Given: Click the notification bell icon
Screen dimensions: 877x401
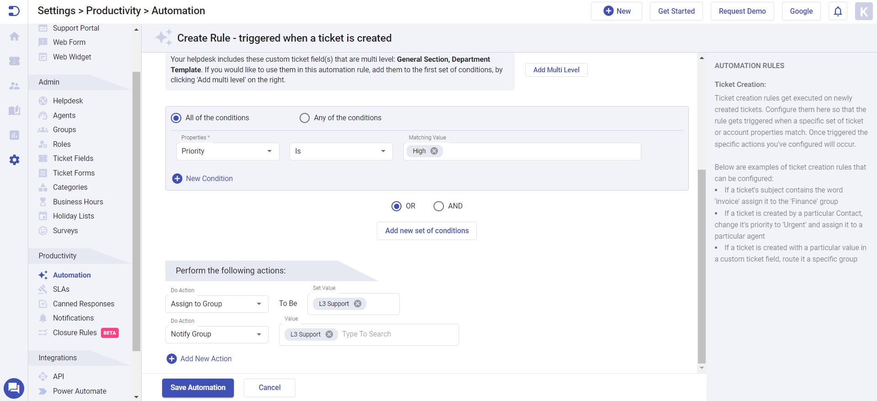Looking at the screenshot, I should 838,11.
